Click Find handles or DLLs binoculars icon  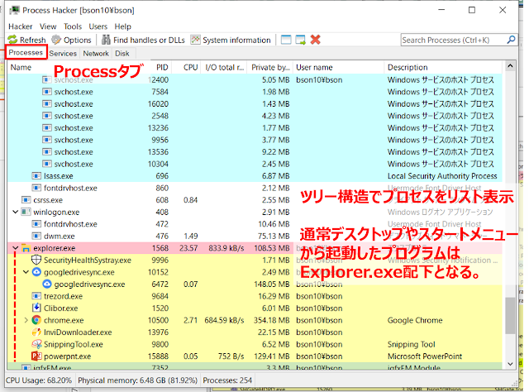[106, 40]
